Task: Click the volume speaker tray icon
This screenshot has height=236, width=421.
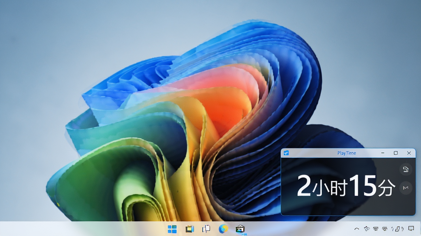Action: [398, 229]
